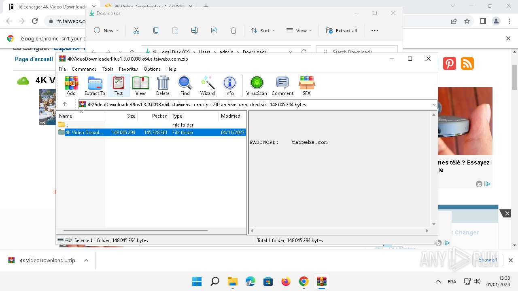The image size is (518, 291).
Task: Switch to the Télécharger 4K Video Downloader tab
Action: point(51,7)
